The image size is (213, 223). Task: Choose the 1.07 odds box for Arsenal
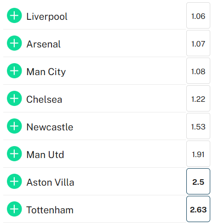[198, 43]
